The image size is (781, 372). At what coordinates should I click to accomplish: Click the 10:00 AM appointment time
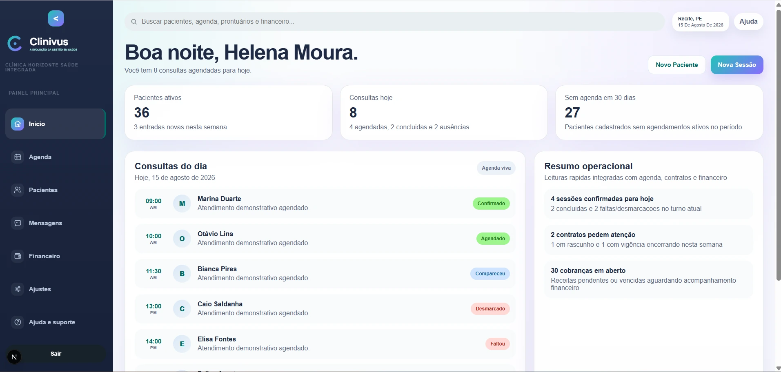[x=154, y=239]
